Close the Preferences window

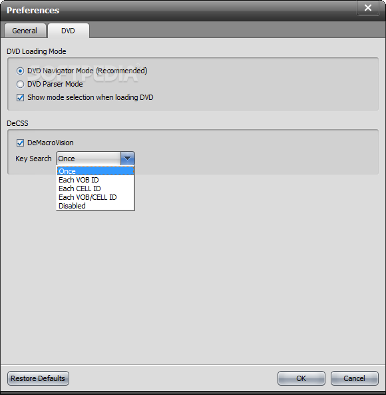[x=368, y=8]
